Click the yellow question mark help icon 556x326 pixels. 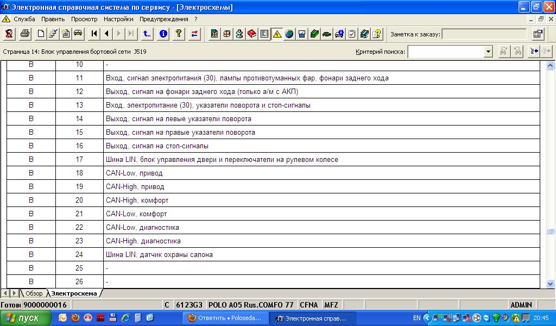pyautogui.click(x=178, y=34)
